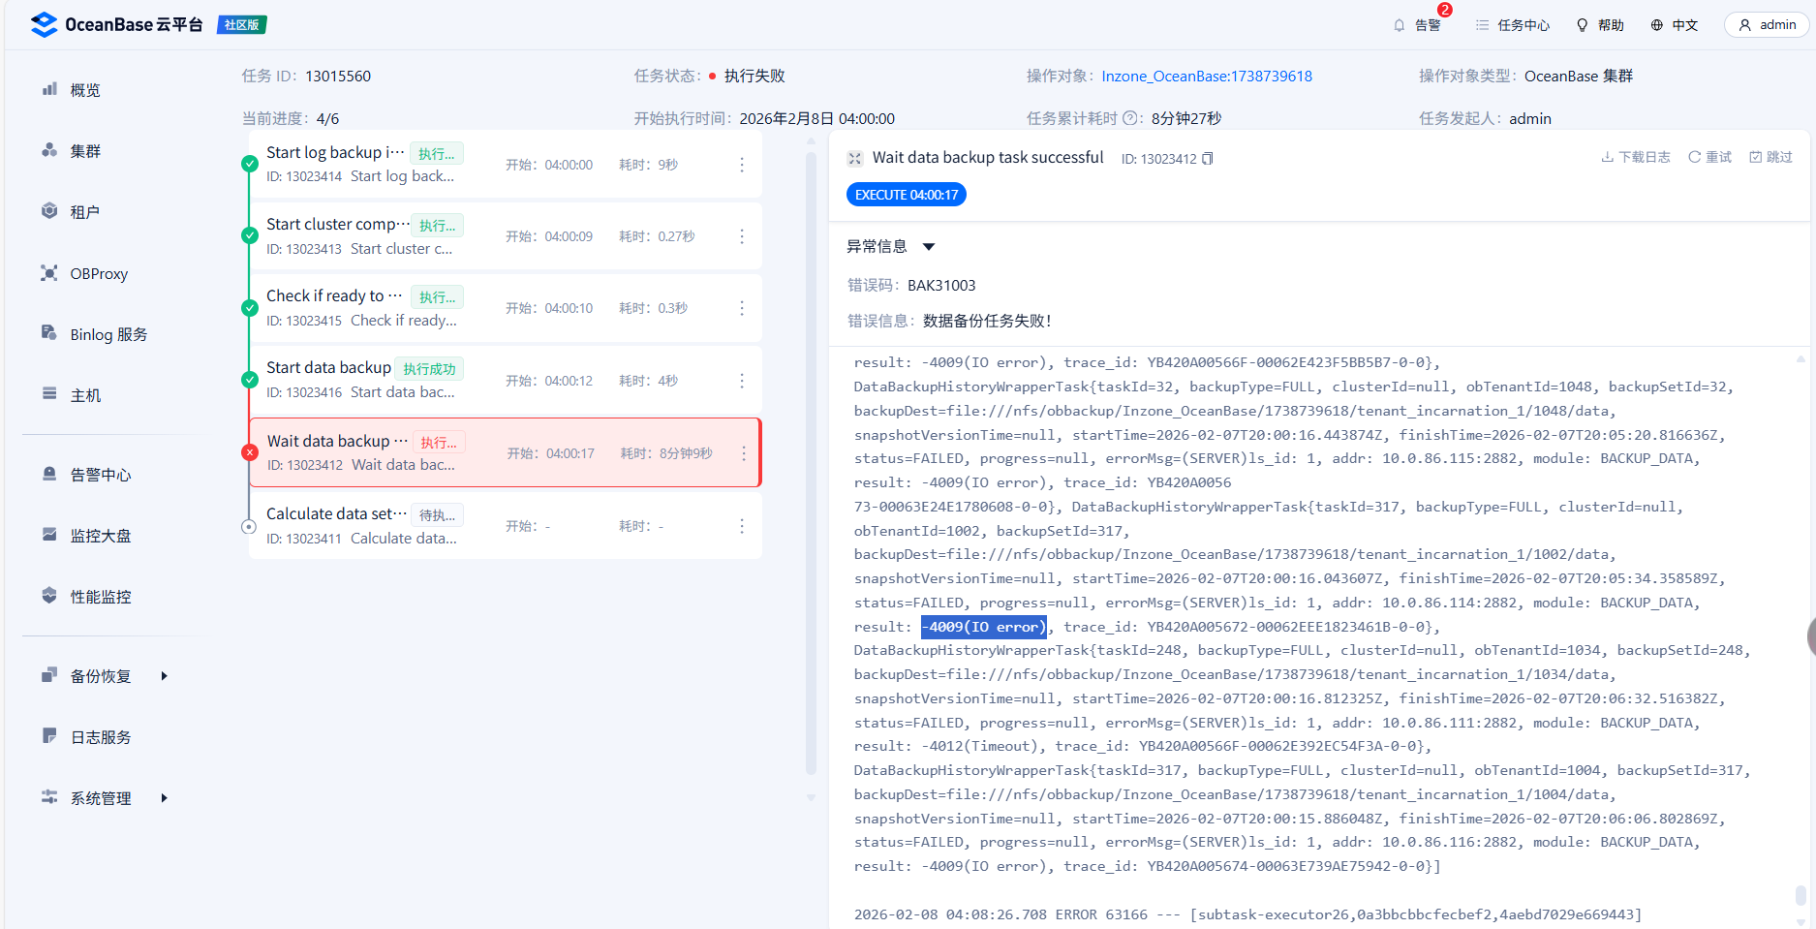Copy the subtask ID 13023412
The width and height of the screenshot is (1816, 929).
(1208, 159)
